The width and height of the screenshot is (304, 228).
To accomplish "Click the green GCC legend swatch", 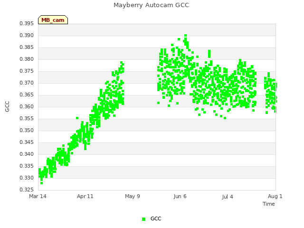I will click(x=143, y=219).
